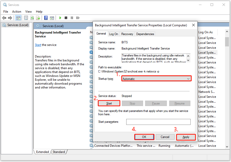
Task: Click the Back arrow in toolbar
Action: pyautogui.click(x=4, y=18)
